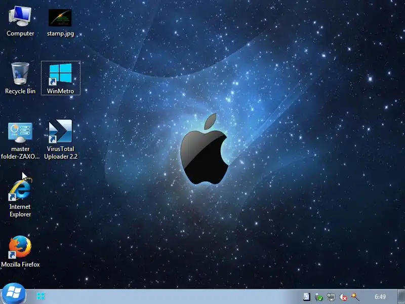
Task: Click the 'Recycle Bin' label text
Action: 20,91
